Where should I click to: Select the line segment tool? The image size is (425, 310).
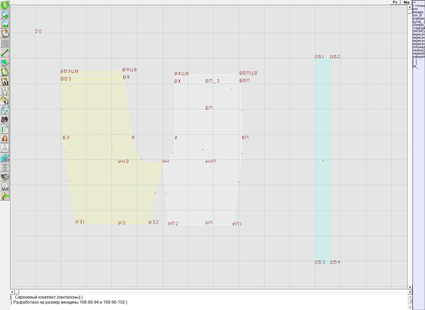pos(5,53)
